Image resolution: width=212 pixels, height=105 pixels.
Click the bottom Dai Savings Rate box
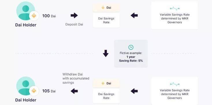tap(106, 96)
